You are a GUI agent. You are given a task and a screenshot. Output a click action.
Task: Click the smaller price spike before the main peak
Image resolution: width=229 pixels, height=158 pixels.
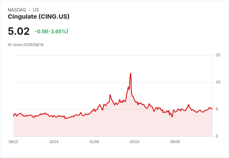point(110,95)
